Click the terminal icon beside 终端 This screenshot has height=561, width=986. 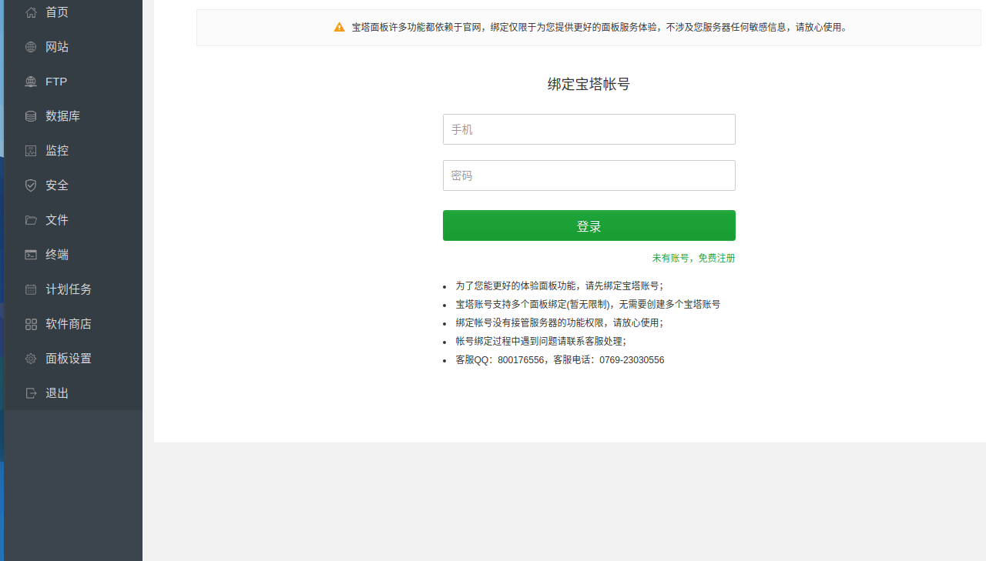[x=31, y=255]
